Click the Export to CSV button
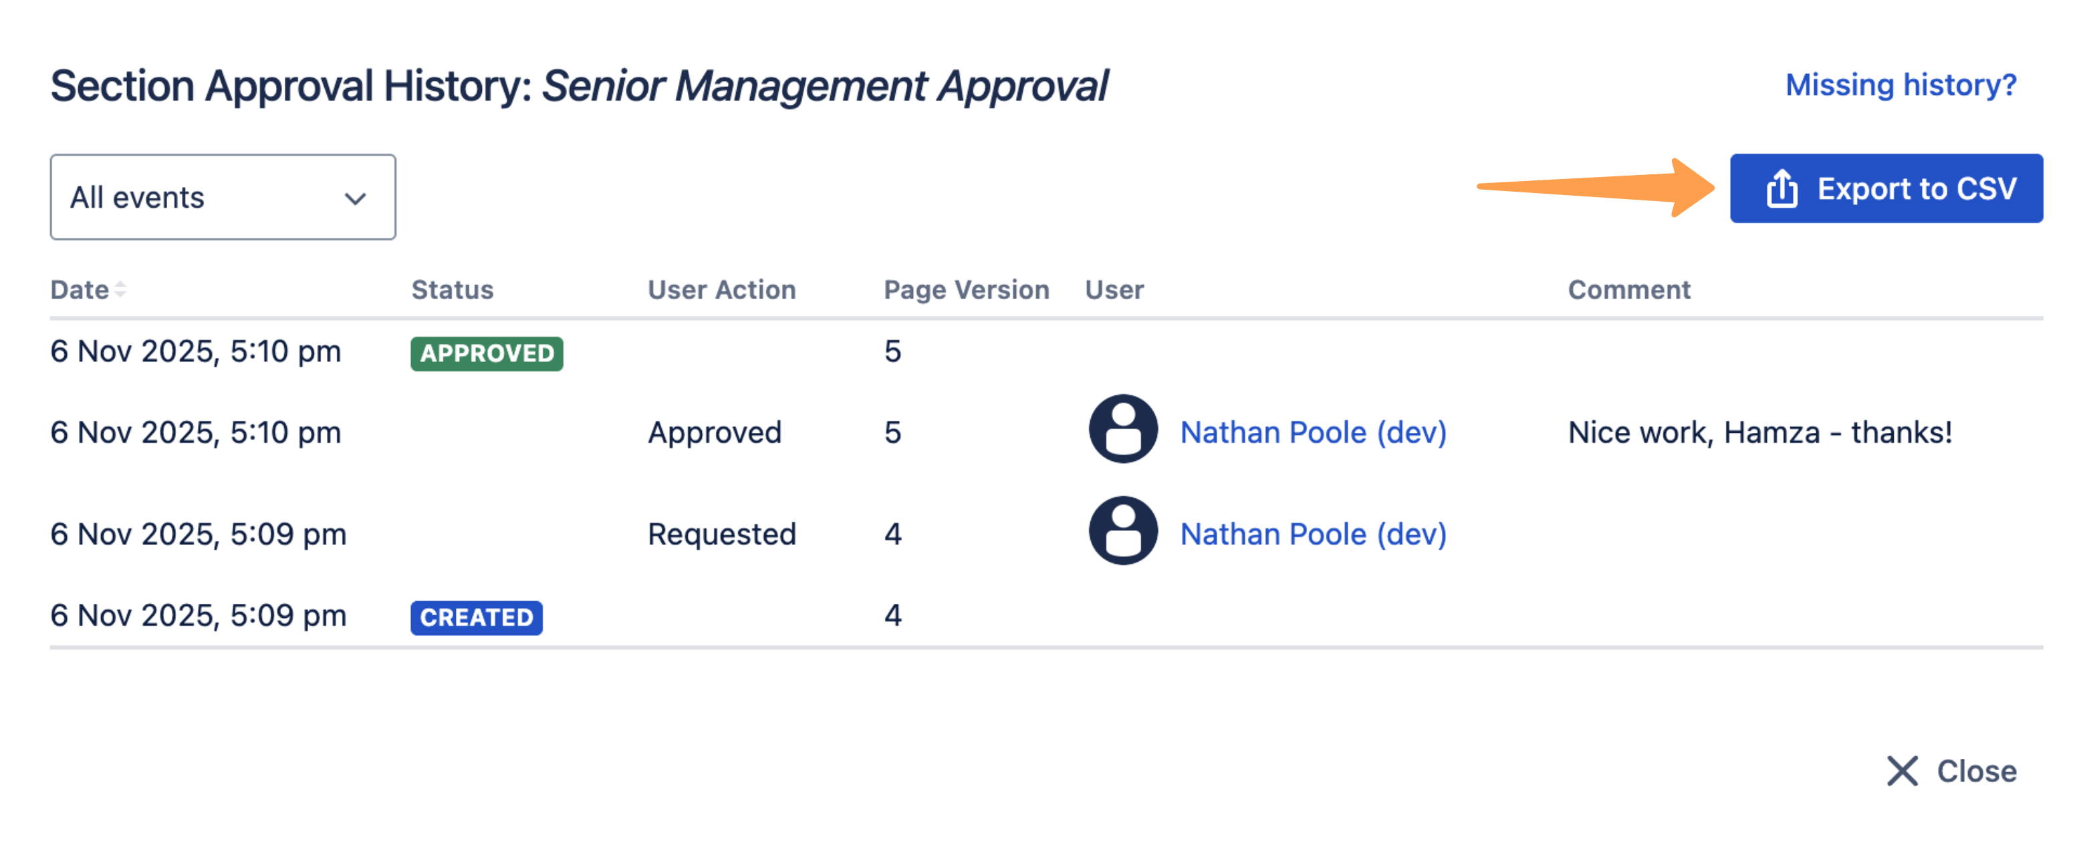Image resolution: width=2093 pixels, height=853 pixels. [x=1885, y=188]
